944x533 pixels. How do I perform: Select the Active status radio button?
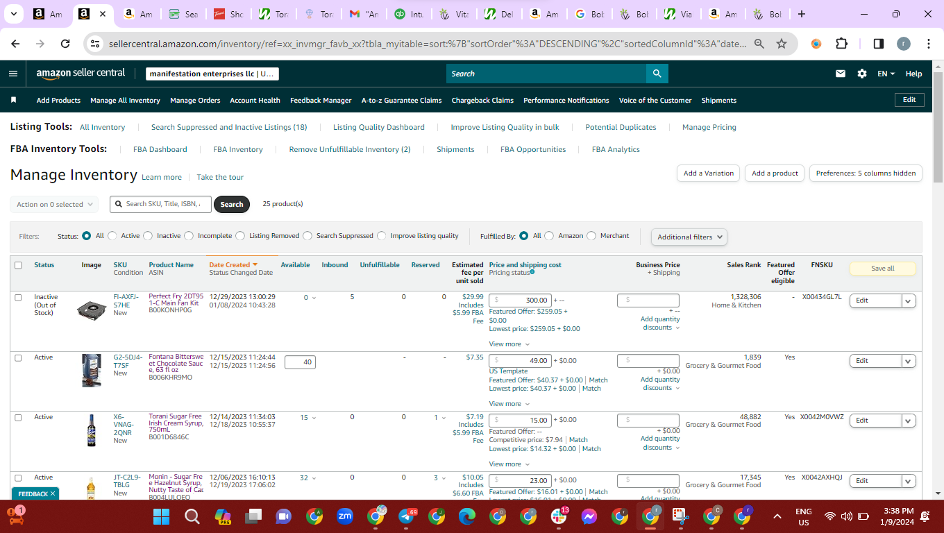click(112, 236)
